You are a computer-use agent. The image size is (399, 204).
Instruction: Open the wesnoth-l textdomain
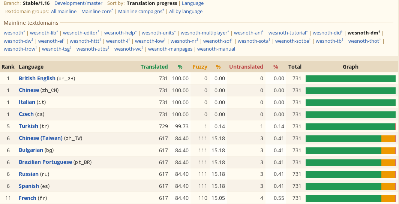point(118,41)
